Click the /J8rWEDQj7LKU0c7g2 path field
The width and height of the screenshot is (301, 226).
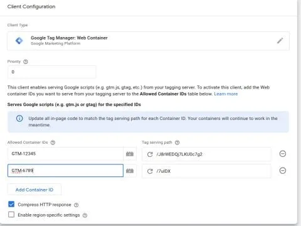coord(206,154)
